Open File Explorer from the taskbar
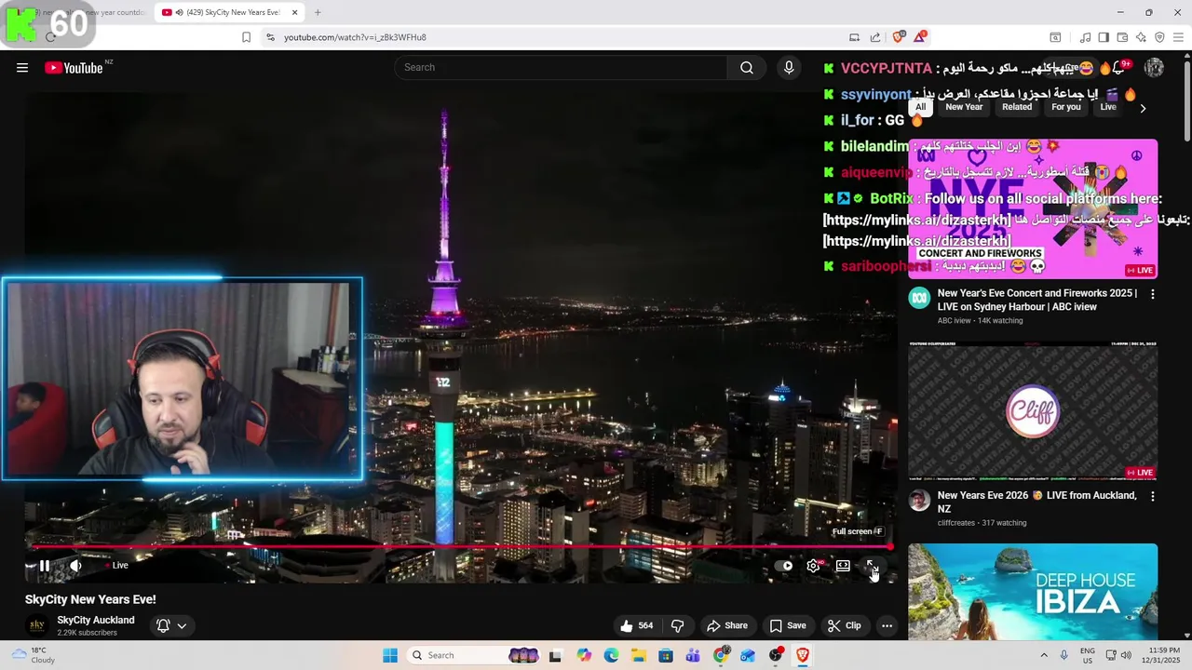Viewport: 1192px width, 670px height. pos(639,655)
